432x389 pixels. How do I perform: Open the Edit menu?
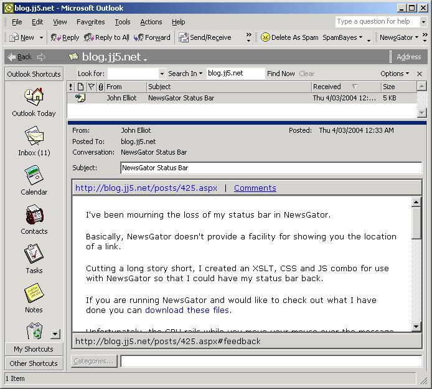[x=37, y=22]
